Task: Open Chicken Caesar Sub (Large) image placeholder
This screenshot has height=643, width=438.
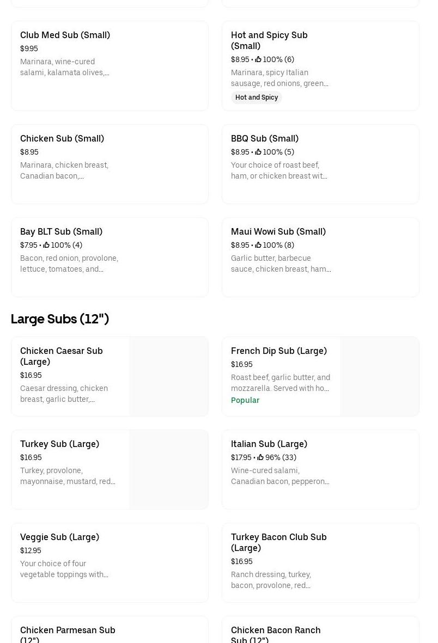Action: pyautogui.click(x=168, y=376)
